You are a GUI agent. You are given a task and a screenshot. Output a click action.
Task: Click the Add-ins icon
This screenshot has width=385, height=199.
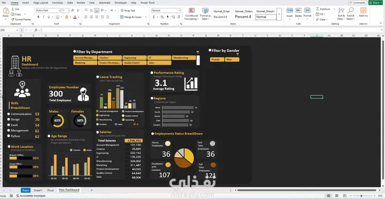364,11
